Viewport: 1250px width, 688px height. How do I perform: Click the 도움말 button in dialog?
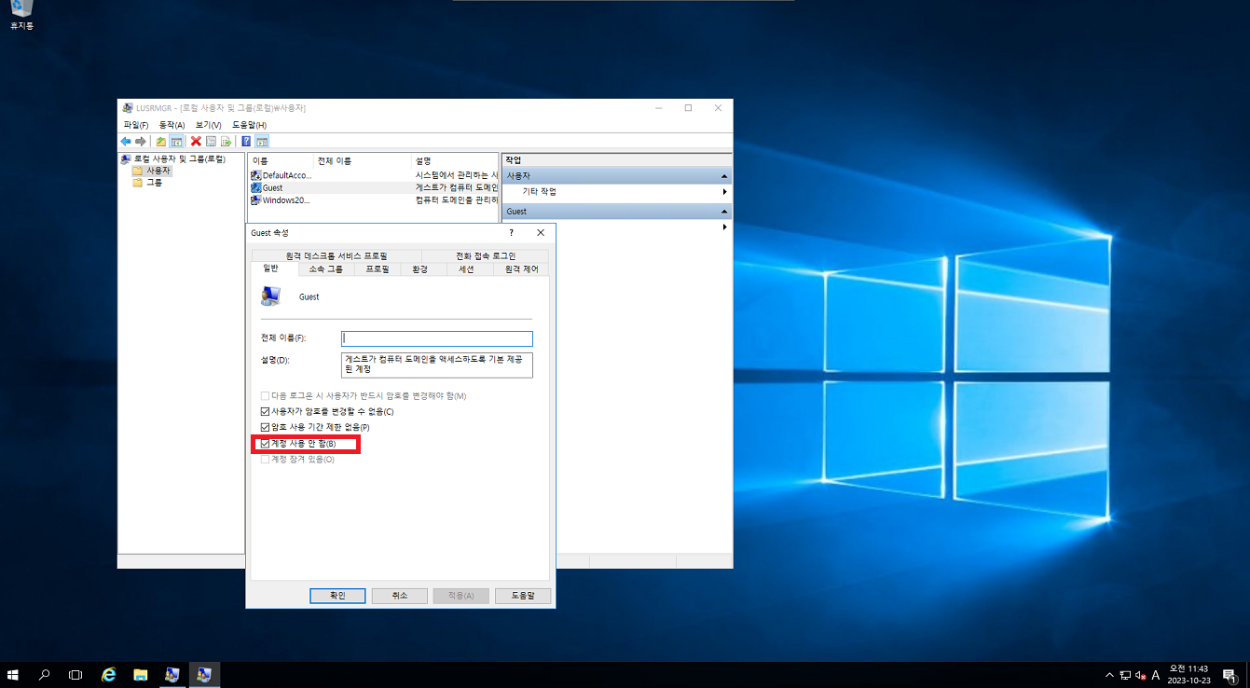pos(523,596)
